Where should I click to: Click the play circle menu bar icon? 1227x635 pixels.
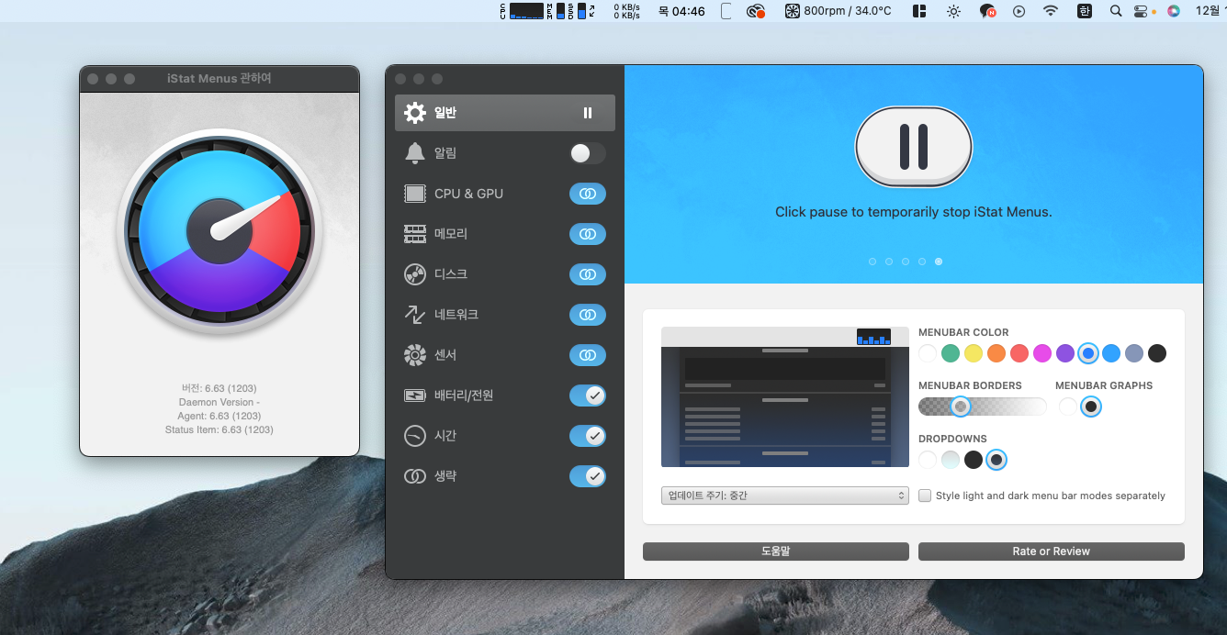[1019, 11]
